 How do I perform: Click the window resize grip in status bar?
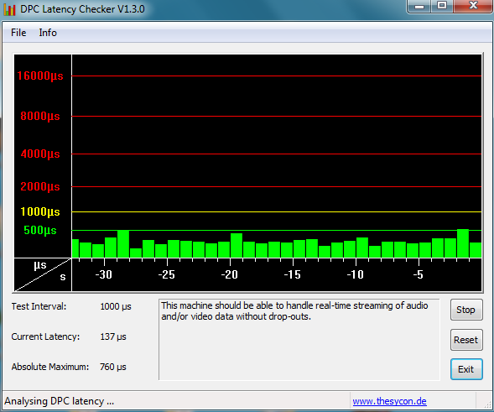pyautogui.click(x=487, y=404)
